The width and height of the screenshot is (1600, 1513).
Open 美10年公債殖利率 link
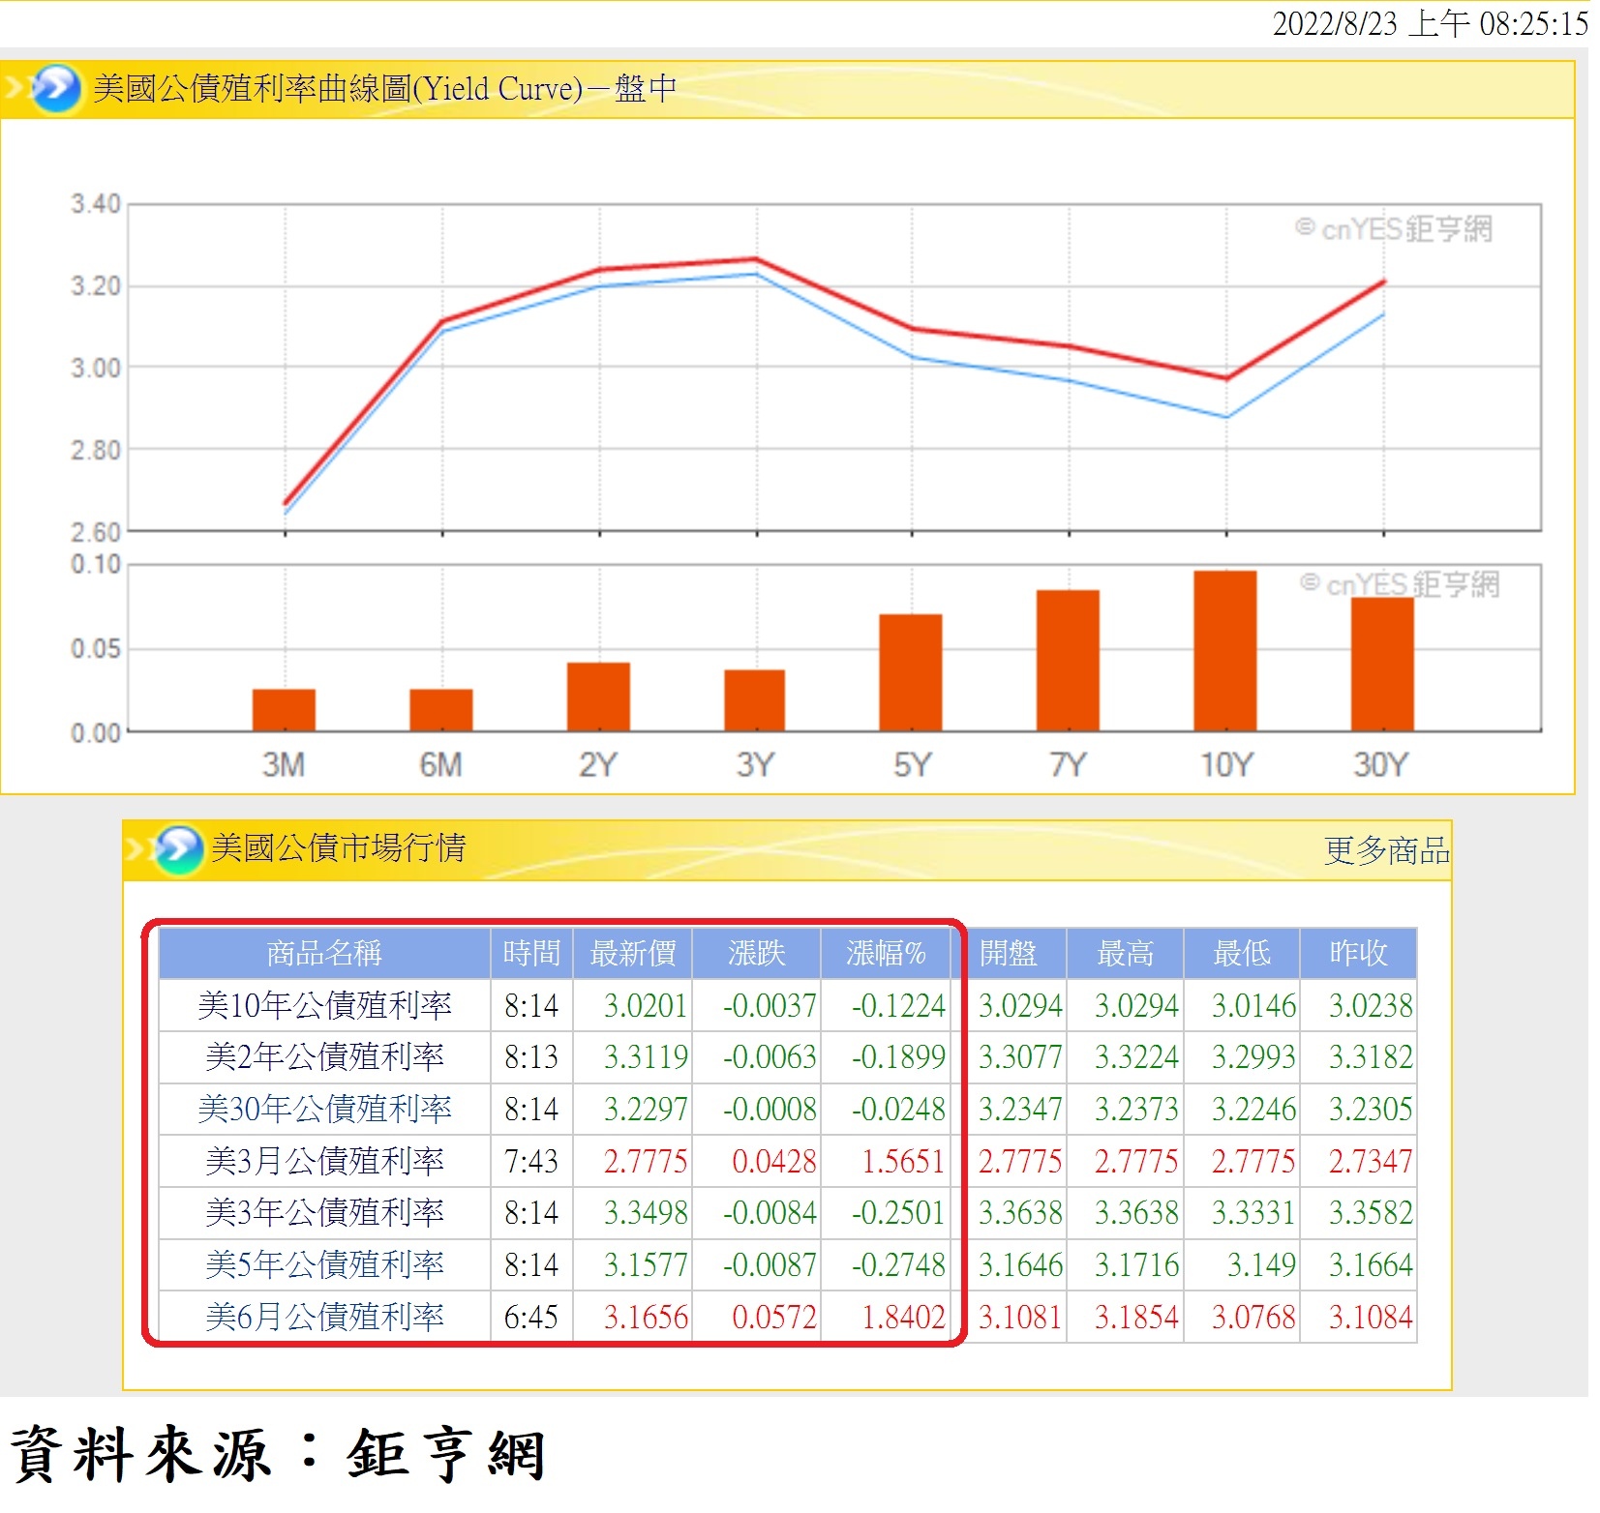click(x=324, y=1005)
